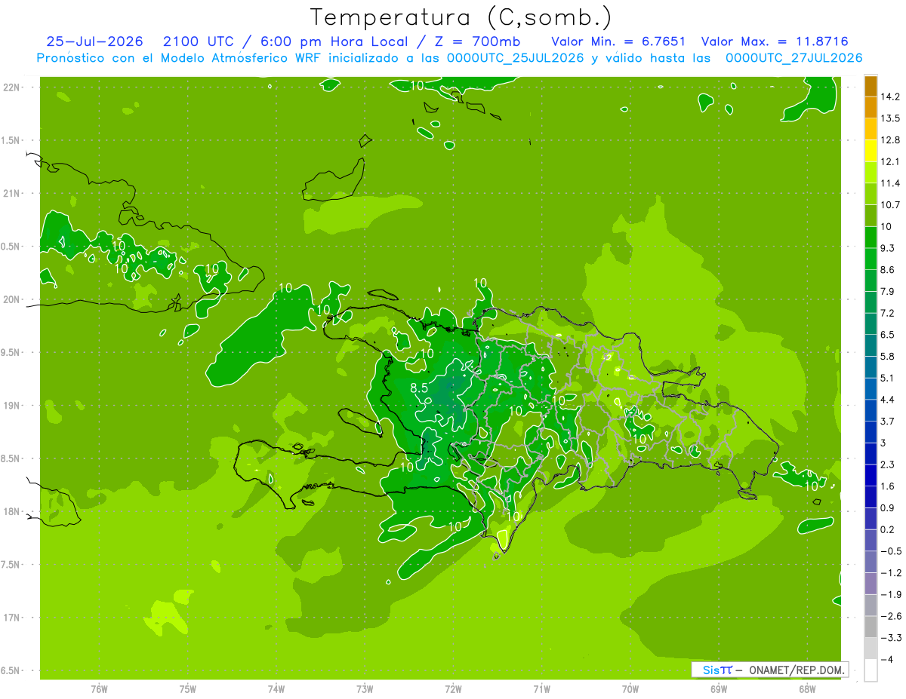
Task: Click the gray swatch between -3.3 and -2.6
Action: (x=871, y=627)
